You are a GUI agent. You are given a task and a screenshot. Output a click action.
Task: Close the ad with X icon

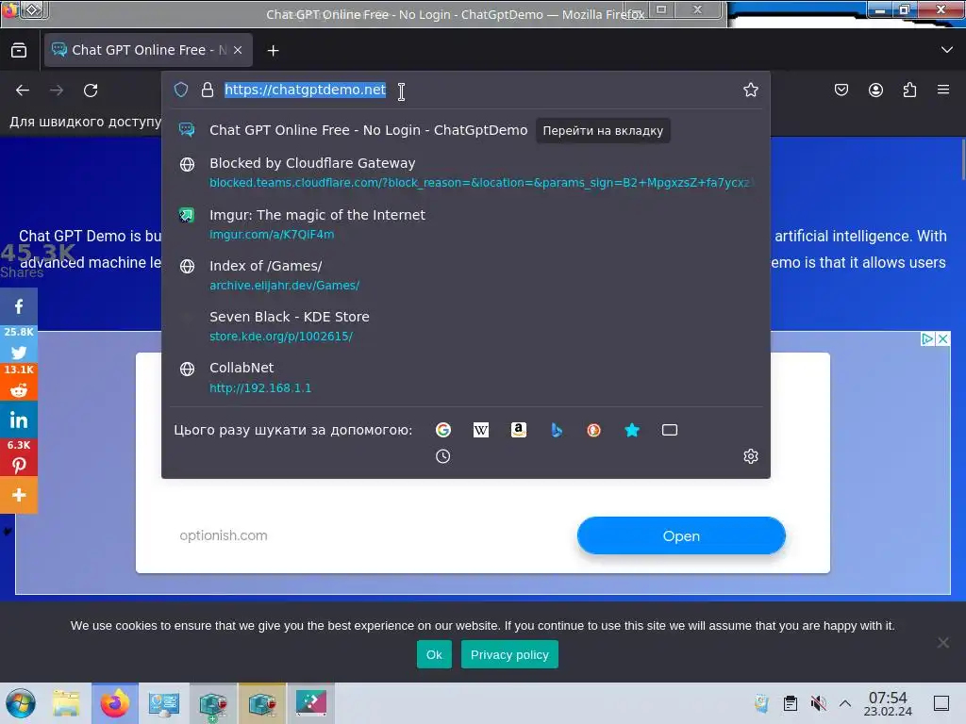tap(942, 339)
